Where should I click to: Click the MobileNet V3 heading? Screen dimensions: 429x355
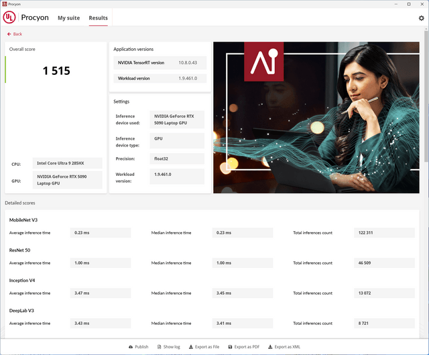[x=23, y=220]
